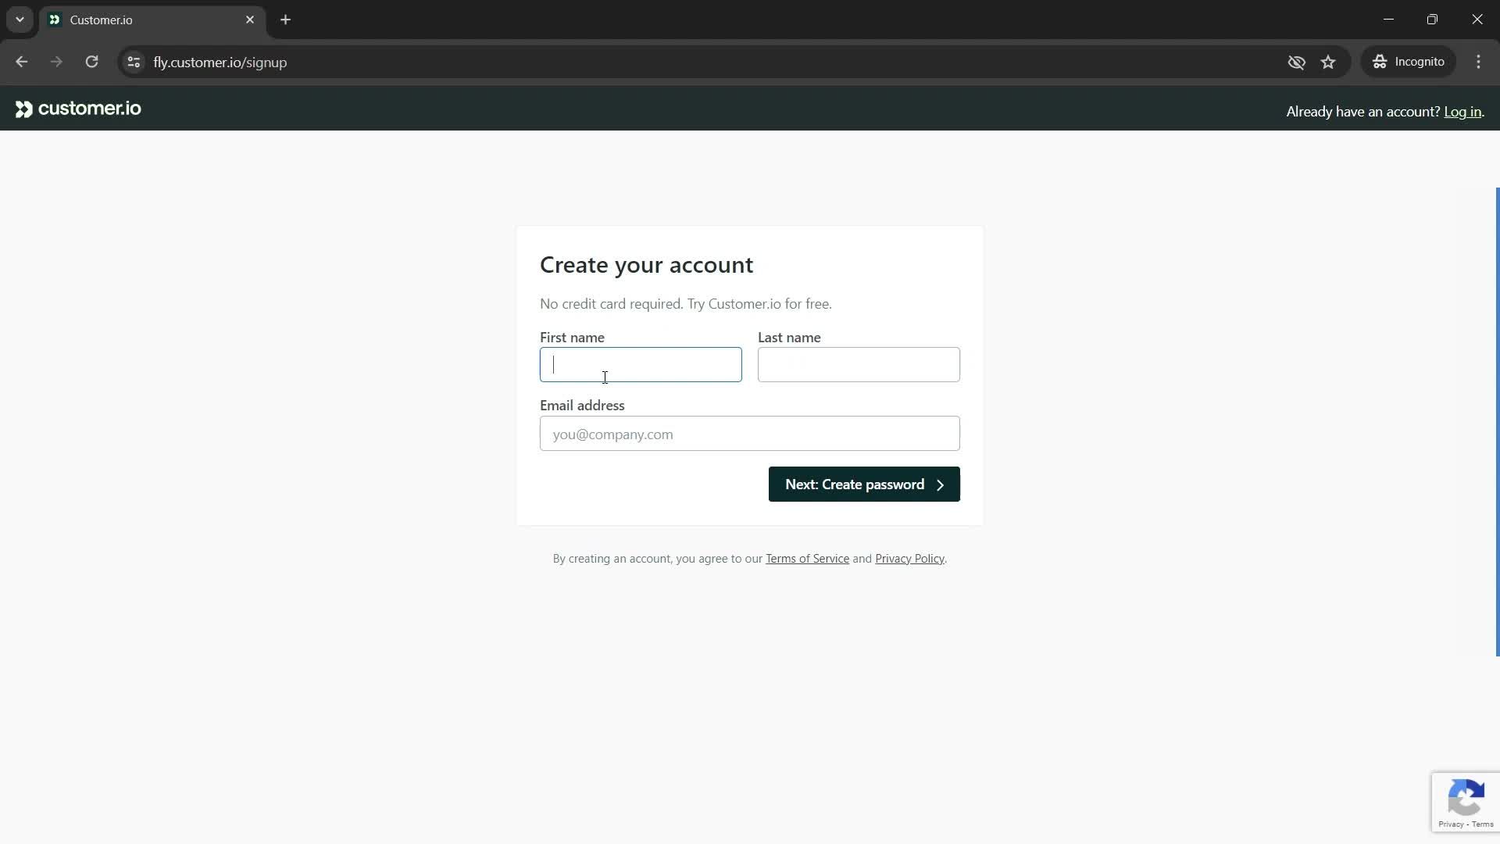The height and width of the screenshot is (844, 1500).
Task: Click the Privacy Policy link
Action: (x=909, y=559)
